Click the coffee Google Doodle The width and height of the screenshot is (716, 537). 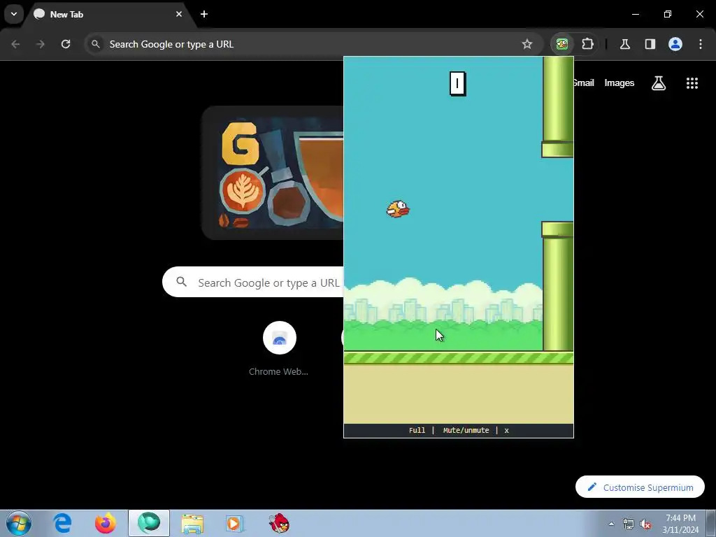[273, 173]
